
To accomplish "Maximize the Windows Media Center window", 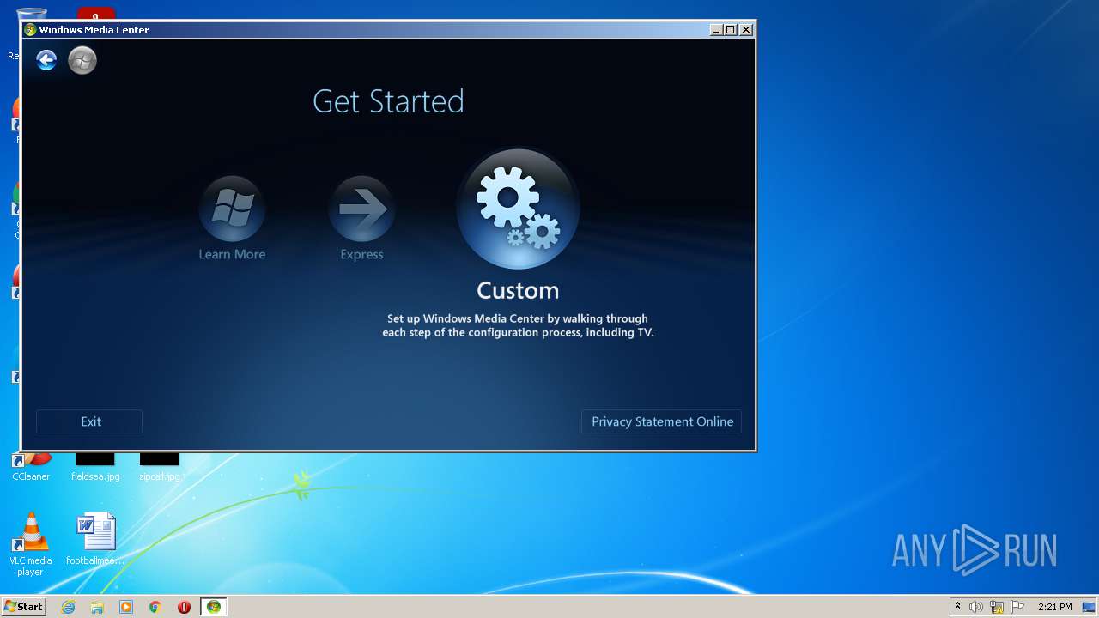I will point(731,30).
